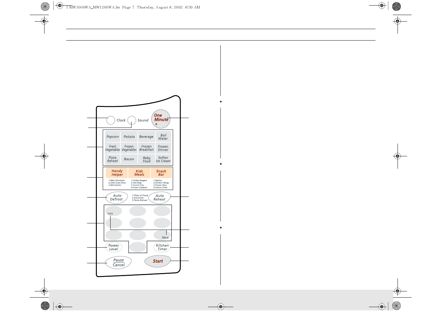The image size is (442, 312).
Task: Click the Kitchen Timer button
Action: tap(162, 247)
